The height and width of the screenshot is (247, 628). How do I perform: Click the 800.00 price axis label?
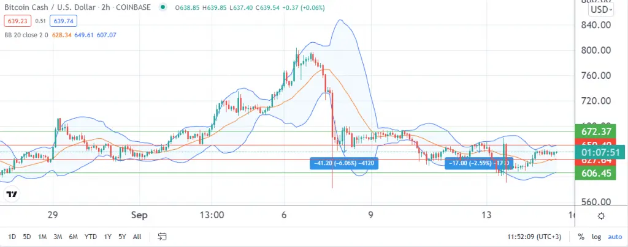(x=595, y=50)
